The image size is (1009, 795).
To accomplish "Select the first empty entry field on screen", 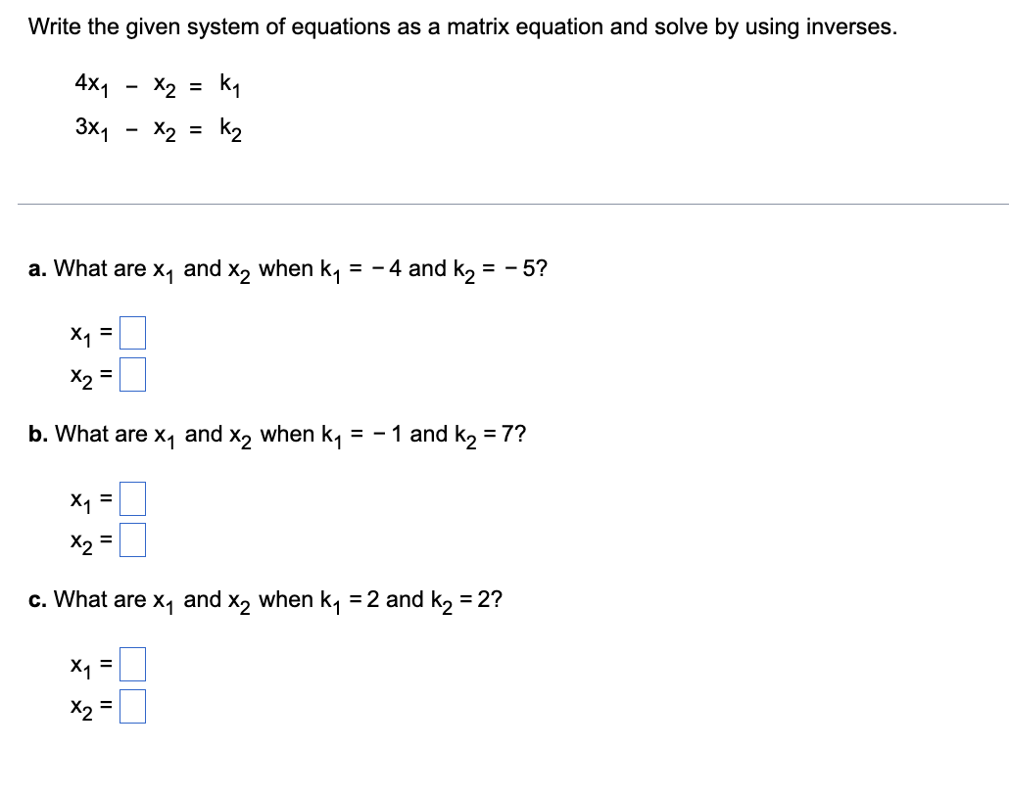I will point(134,332).
